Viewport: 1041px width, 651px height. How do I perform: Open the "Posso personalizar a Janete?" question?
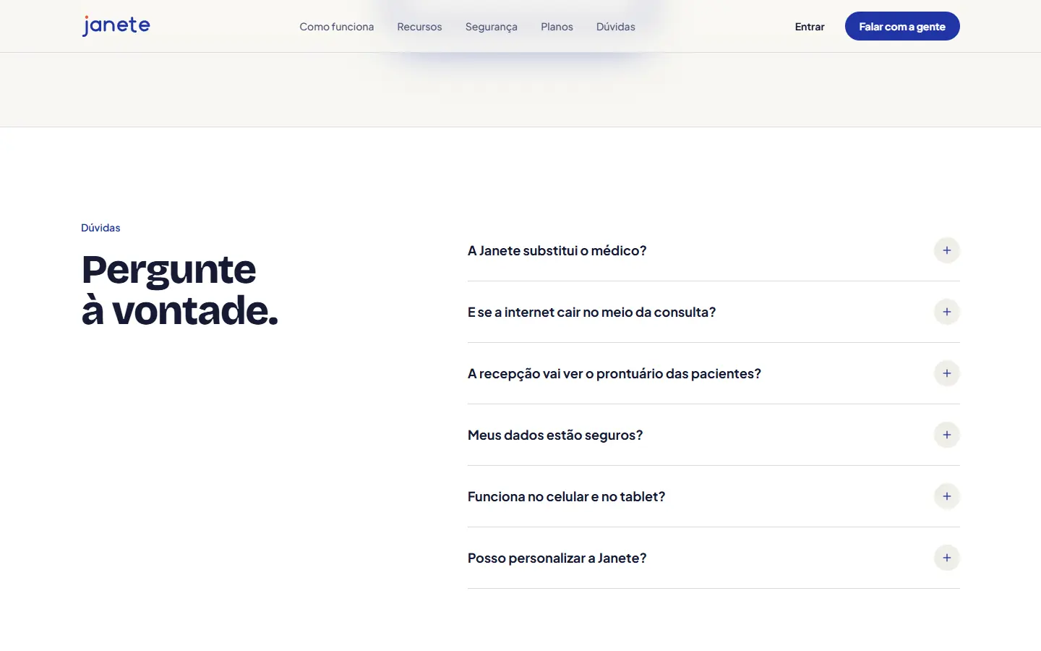click(x=714, y=558)
